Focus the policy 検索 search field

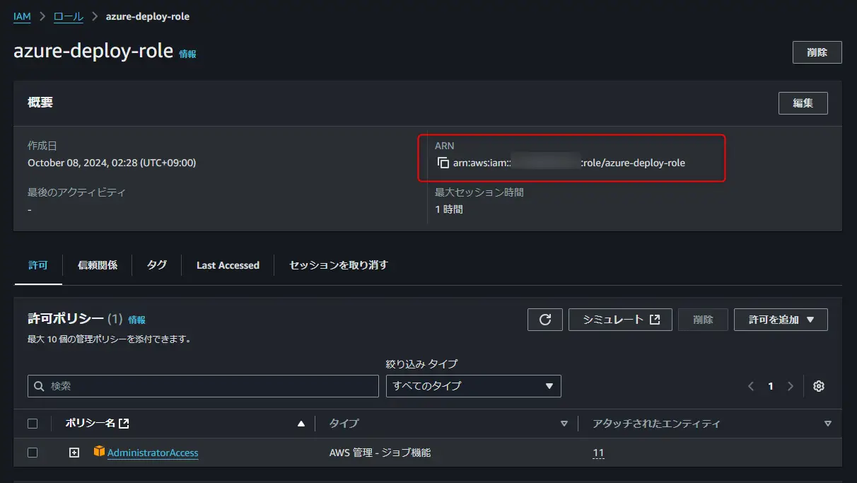203,386
